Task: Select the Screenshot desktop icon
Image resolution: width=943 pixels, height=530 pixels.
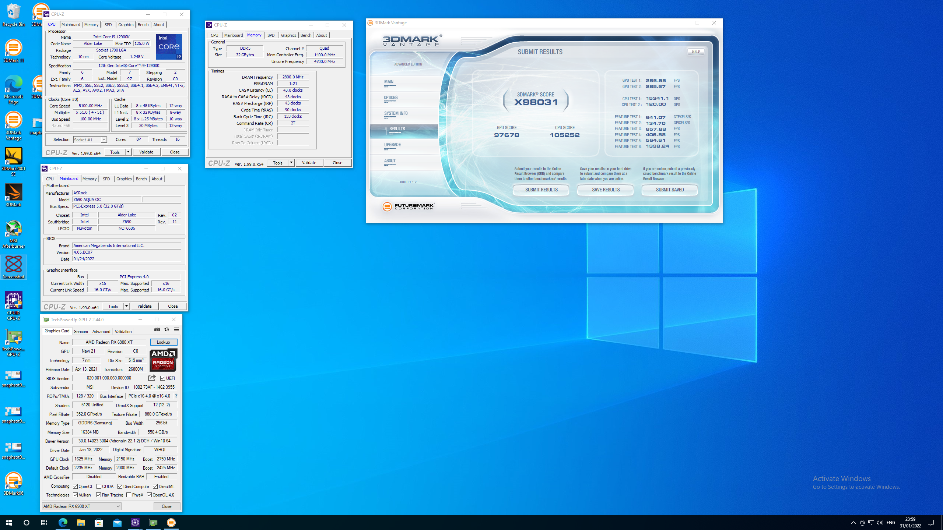Action: coord(13,267)
